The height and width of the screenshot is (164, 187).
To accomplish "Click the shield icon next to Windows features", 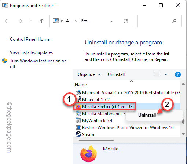I will pos(4,61).
